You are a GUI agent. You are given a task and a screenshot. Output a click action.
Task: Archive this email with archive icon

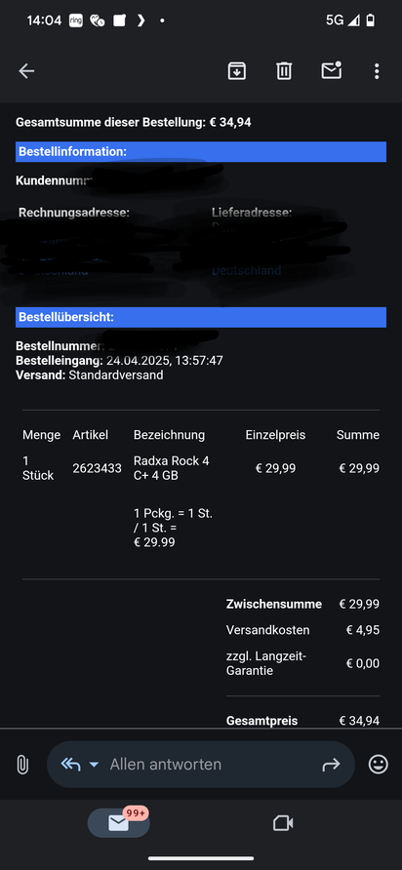(237, 71)
